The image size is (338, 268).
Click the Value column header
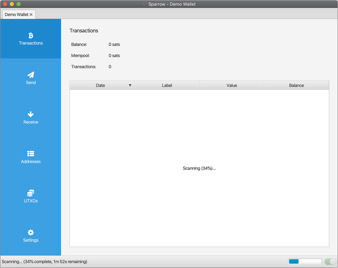pyautogui.click(x=232, y=85)
